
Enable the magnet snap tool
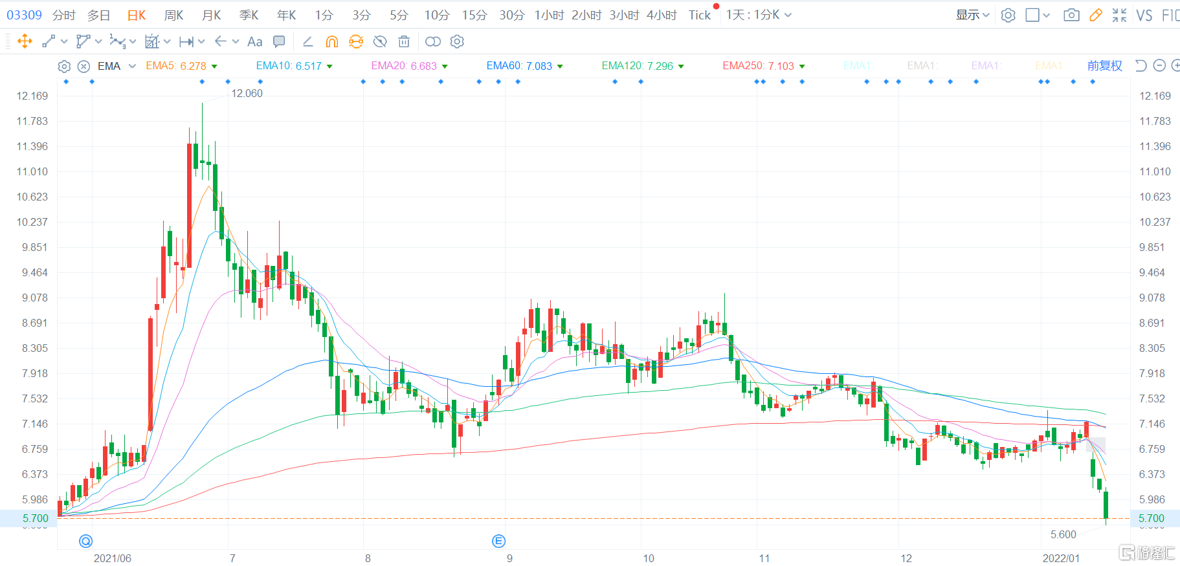331,41
